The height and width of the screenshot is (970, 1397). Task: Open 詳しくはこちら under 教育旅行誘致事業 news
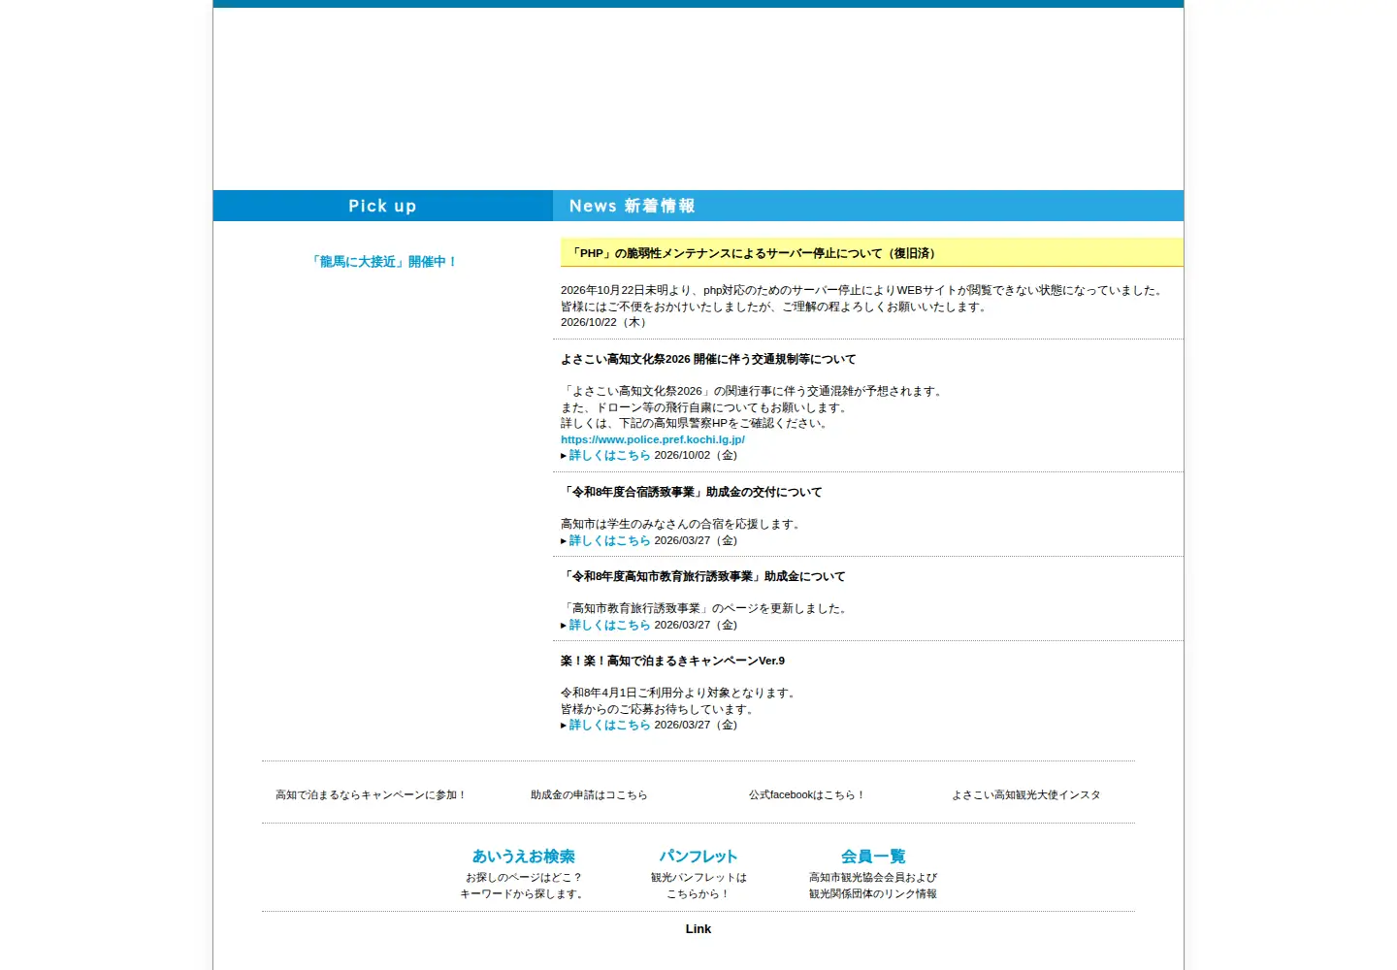tap(609, 625)
